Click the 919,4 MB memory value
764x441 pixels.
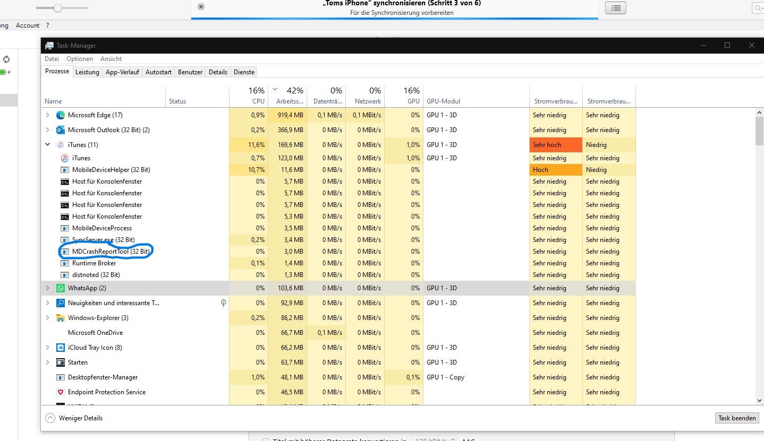click(290, 115)
